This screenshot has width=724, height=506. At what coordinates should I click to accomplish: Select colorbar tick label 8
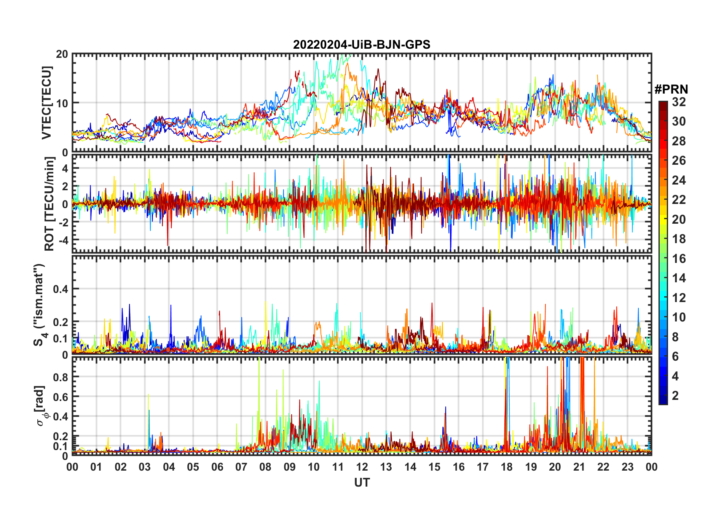(675, 337)
